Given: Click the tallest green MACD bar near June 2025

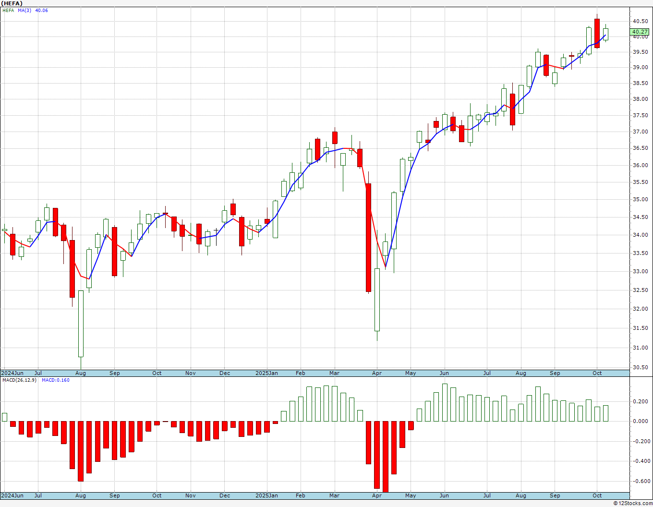Looking at the screenshot, I should click(445, 402).
